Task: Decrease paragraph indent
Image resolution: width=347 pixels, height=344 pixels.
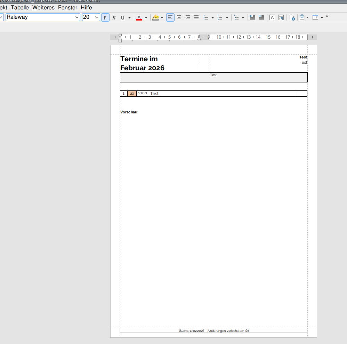Action: (x=252, y=17)
